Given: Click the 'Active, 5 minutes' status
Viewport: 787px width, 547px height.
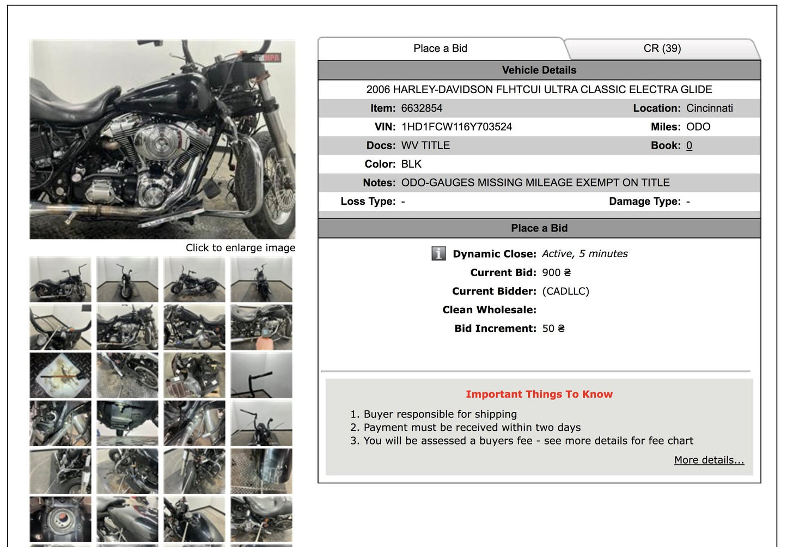Looking at the screenshot, I should pos(584,254).
